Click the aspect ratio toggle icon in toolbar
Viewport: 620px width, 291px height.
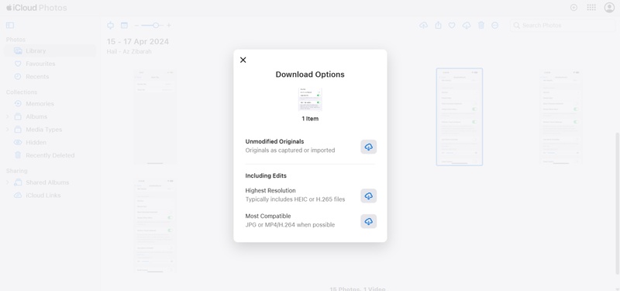click(x=110, y=26)
